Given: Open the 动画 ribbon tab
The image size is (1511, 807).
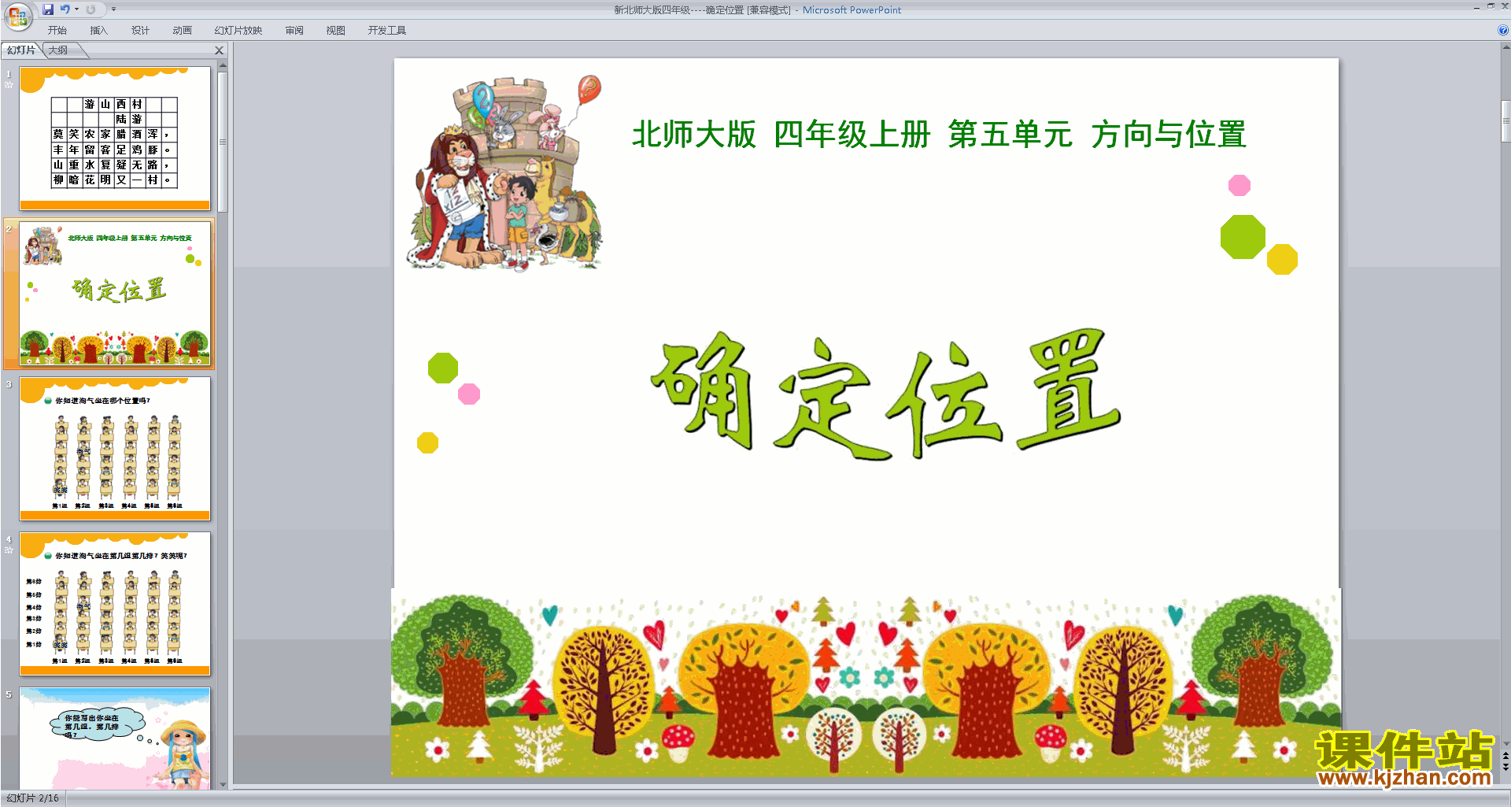Looking at the screenshot, I should coord(182,31).
